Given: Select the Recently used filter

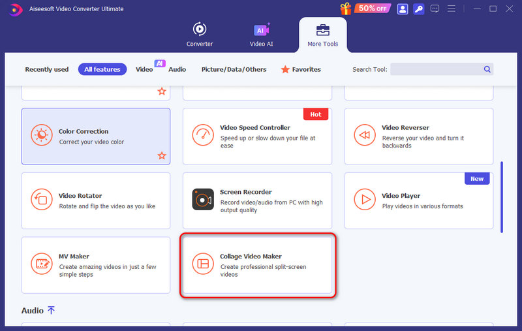Looking at the screenshot, I should pyautogui.click(x=46, y=69).
